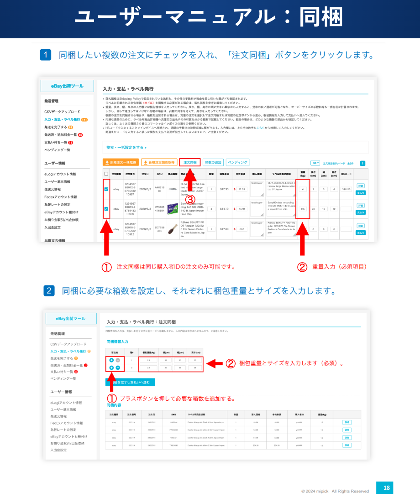Image resolution: width=420 pixels, height=497 pixels.
Task: Click 詳細 button in OLFA row
Action: pyautogui.click(x=361, y=186)
